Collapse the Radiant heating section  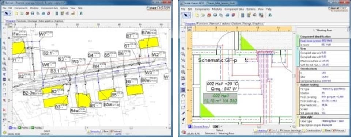pyautogui.click(x=298, y=85)
